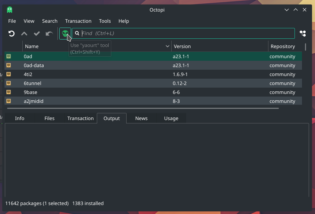Screen dimensions: 315x214
Task: Click version 0.12-2 of 6tunnel
Action: [179, 83]
